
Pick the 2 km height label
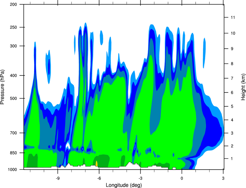click(x=232, y=146)
